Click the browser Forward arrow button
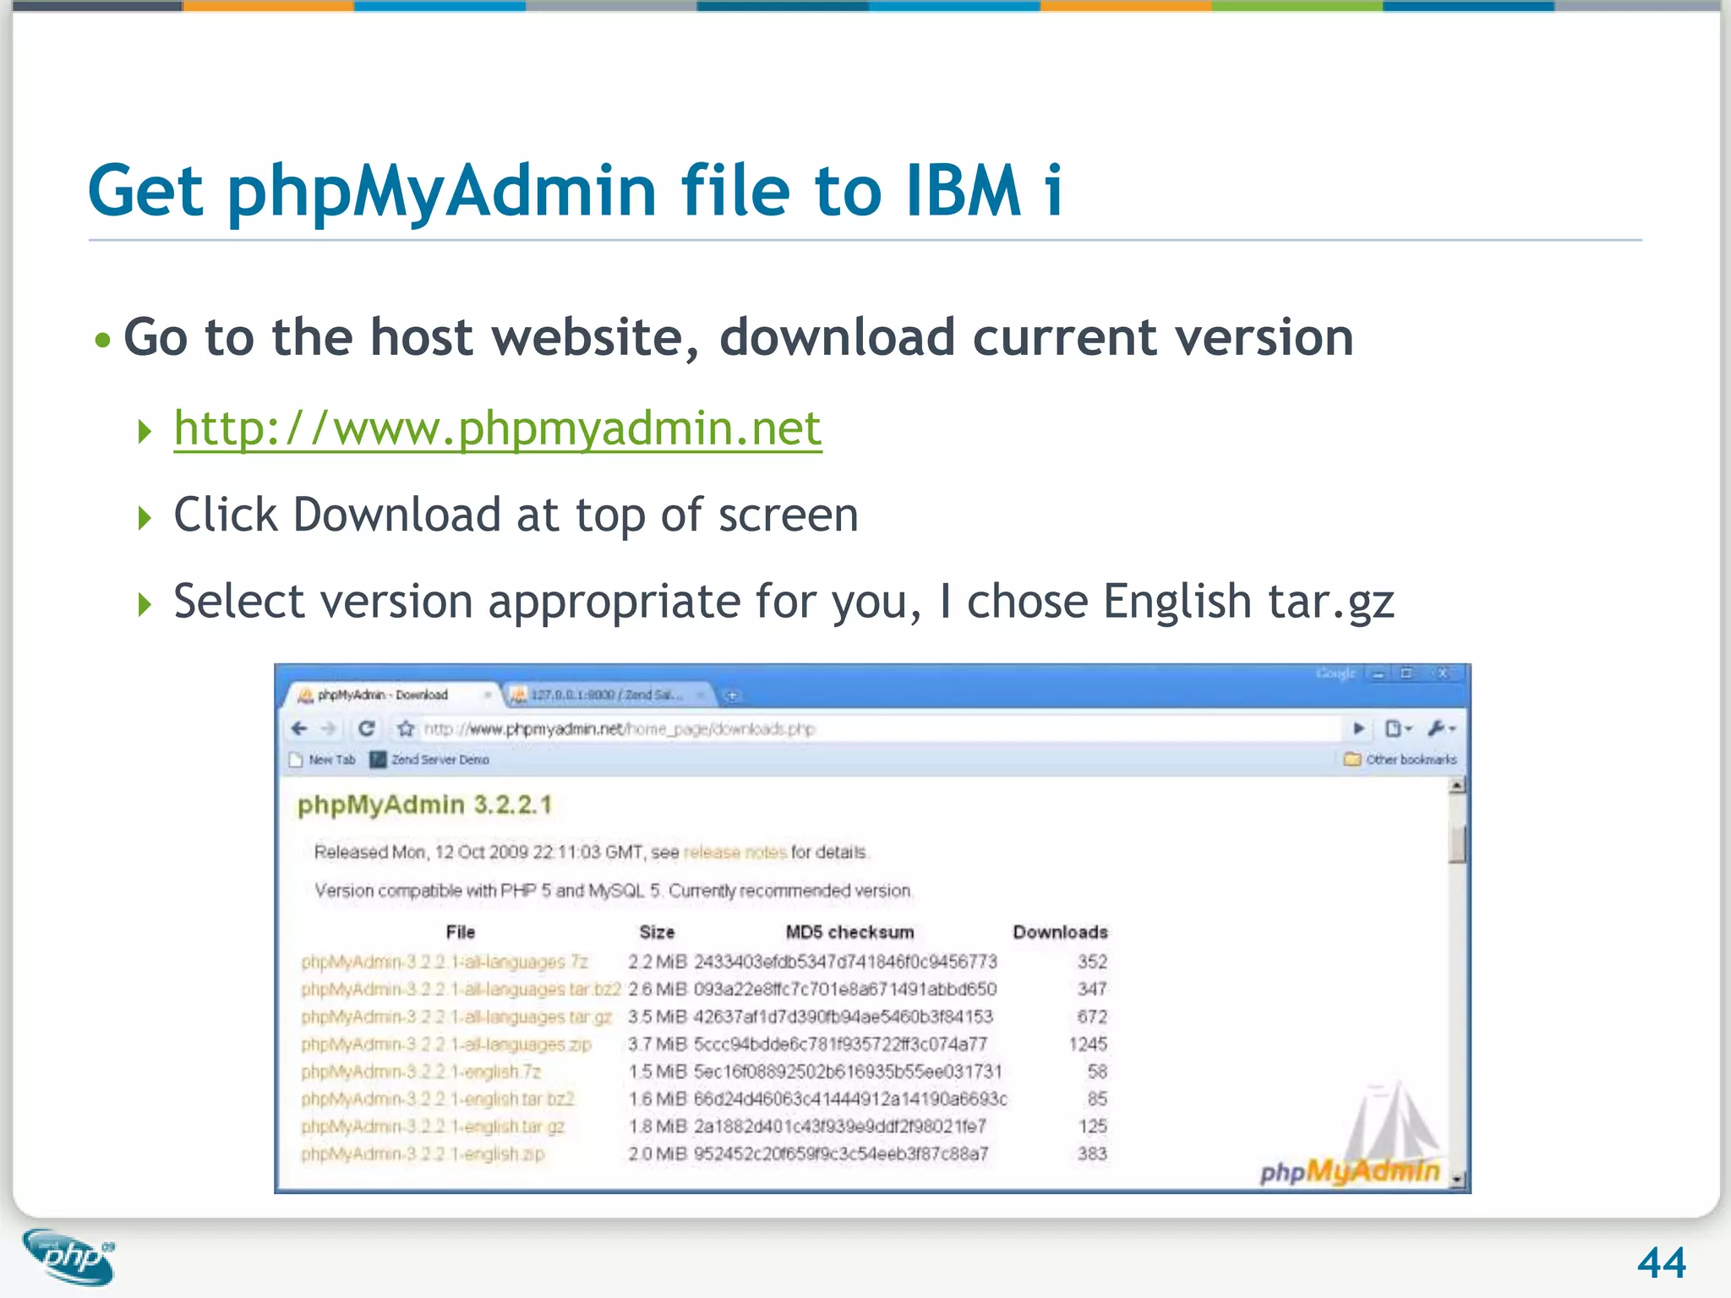The image size is (1731, 1298). (x=330, y=728)
